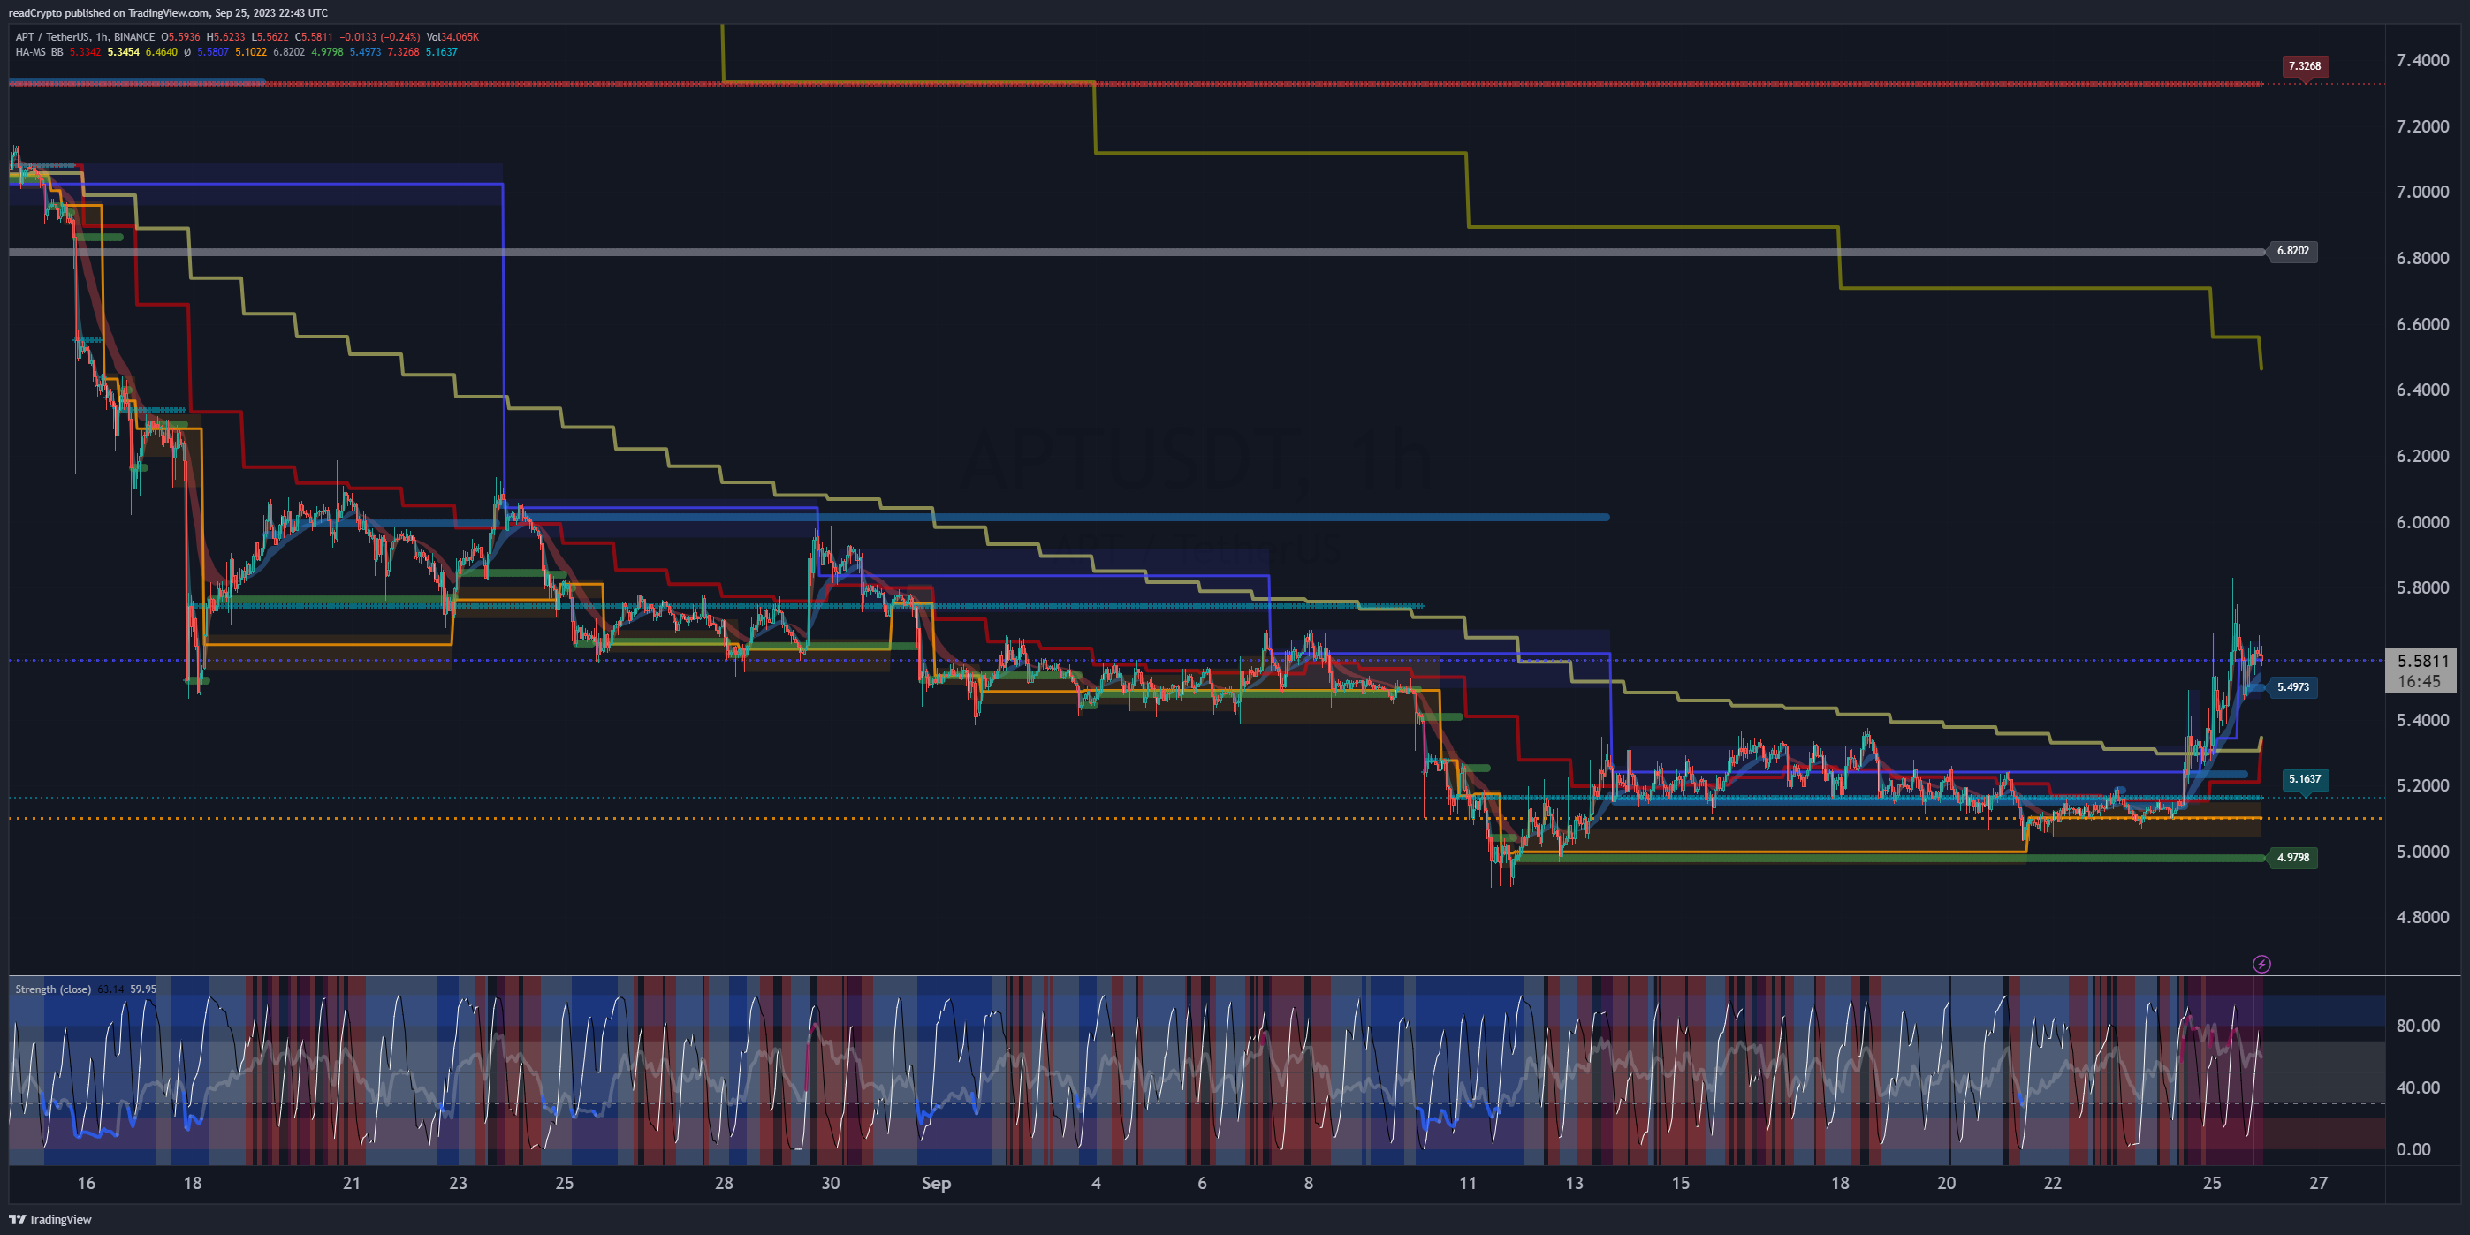Click the red 5.3342 value in HA-MS_BB legend

click(86, 52)
